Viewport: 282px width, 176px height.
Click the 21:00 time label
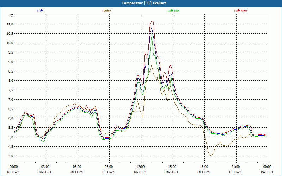(x=236, y=167)
